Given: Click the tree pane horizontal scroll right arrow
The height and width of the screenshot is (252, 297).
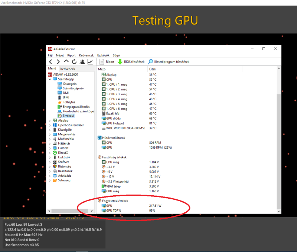Looking at the screenshot, I should point(92,211).
